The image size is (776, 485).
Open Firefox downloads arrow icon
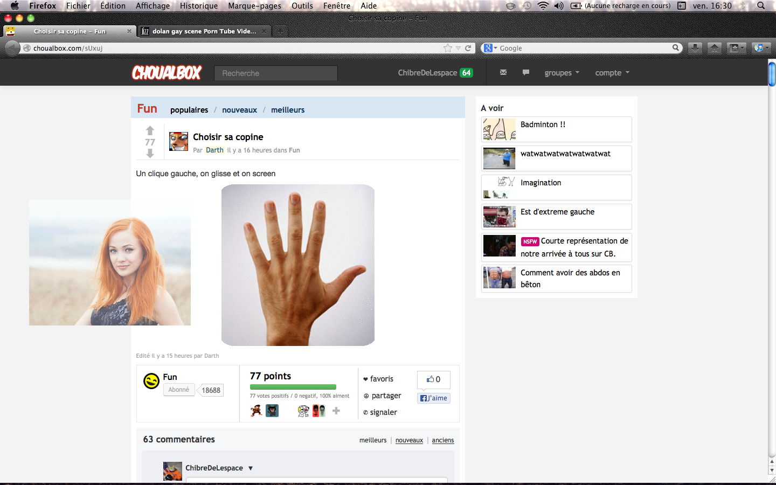695,48
